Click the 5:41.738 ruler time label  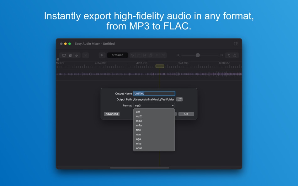183,63
